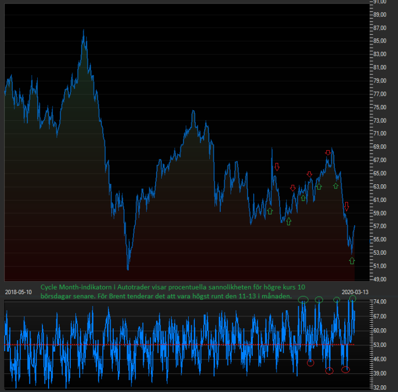Select the 71,00 price axis label
Viewport: 398px width, 392px height.
(x=380, y=134)
